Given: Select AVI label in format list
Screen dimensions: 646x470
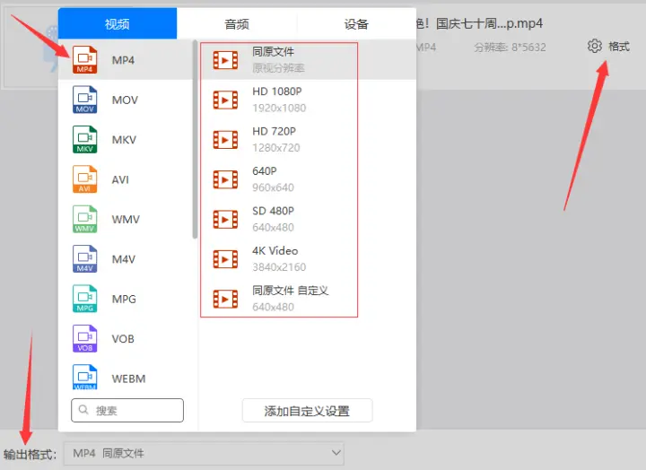Looking at the screenshot, I should tap(120, 179).
